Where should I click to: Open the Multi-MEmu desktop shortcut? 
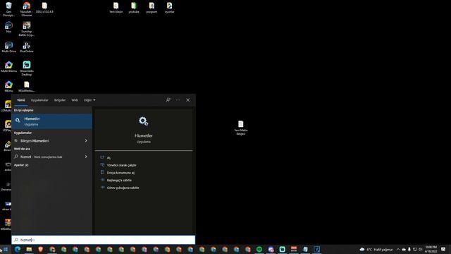(x=8, y=67)
